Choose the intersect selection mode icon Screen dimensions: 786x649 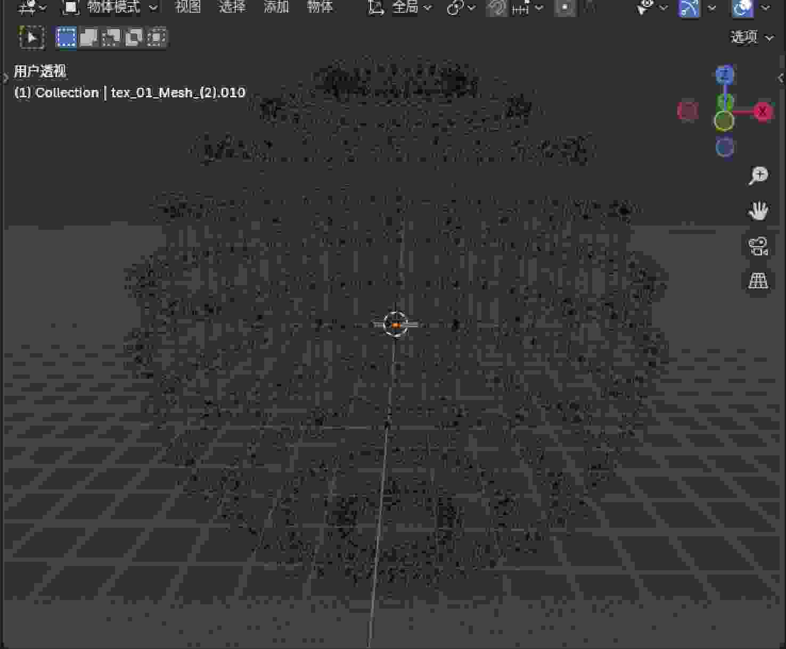155,38
